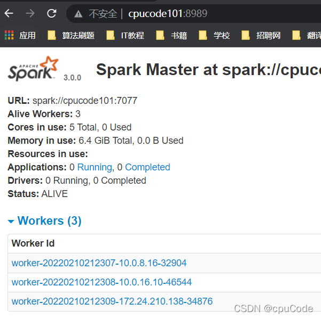Reload the page with the refresh icon
Screen dimensions: 321x319
[x=52, y=13]
